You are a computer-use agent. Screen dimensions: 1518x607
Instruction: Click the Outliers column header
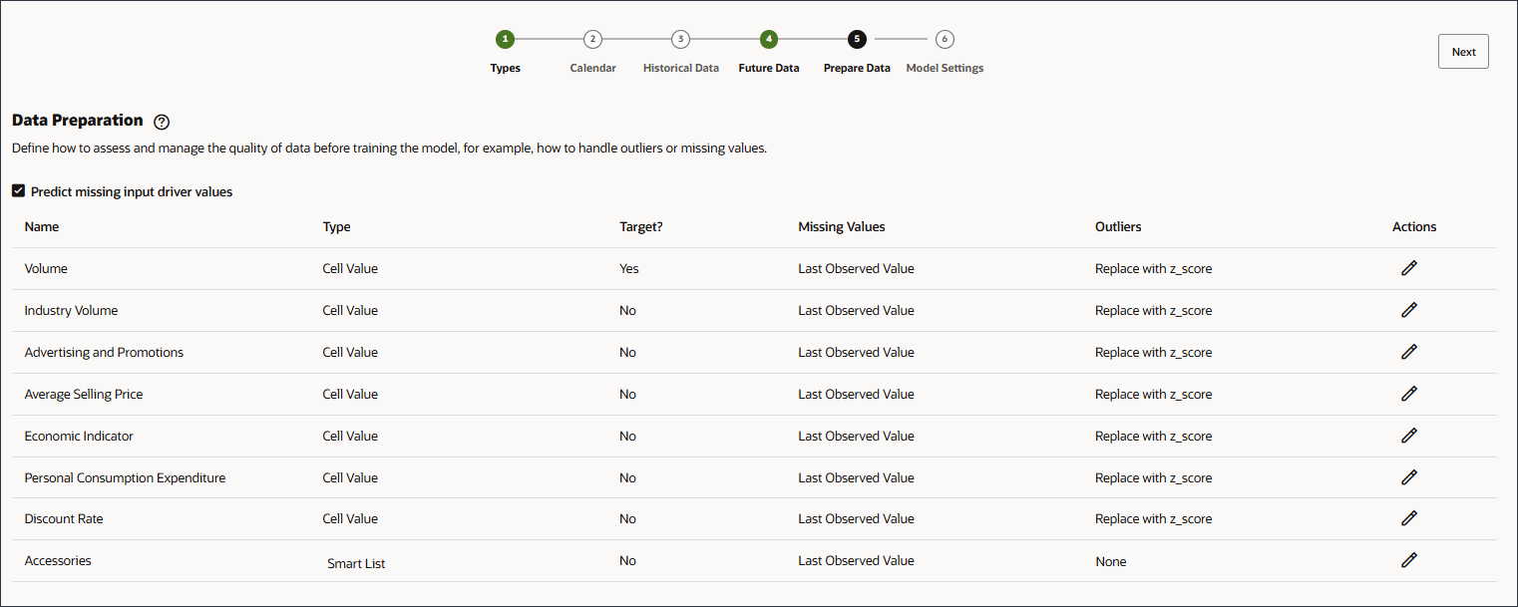click(1117, 226)
